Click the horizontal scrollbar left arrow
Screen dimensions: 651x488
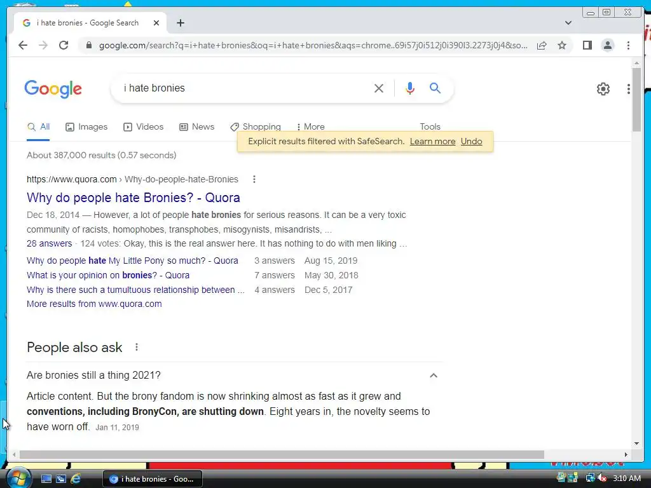point(14,455)
